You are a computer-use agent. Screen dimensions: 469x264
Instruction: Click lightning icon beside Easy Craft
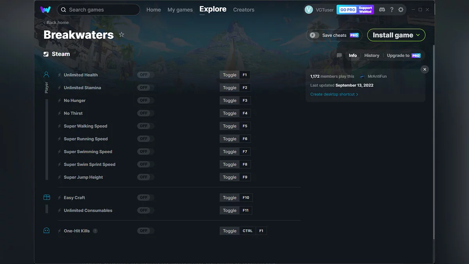[x=59, y=198]
